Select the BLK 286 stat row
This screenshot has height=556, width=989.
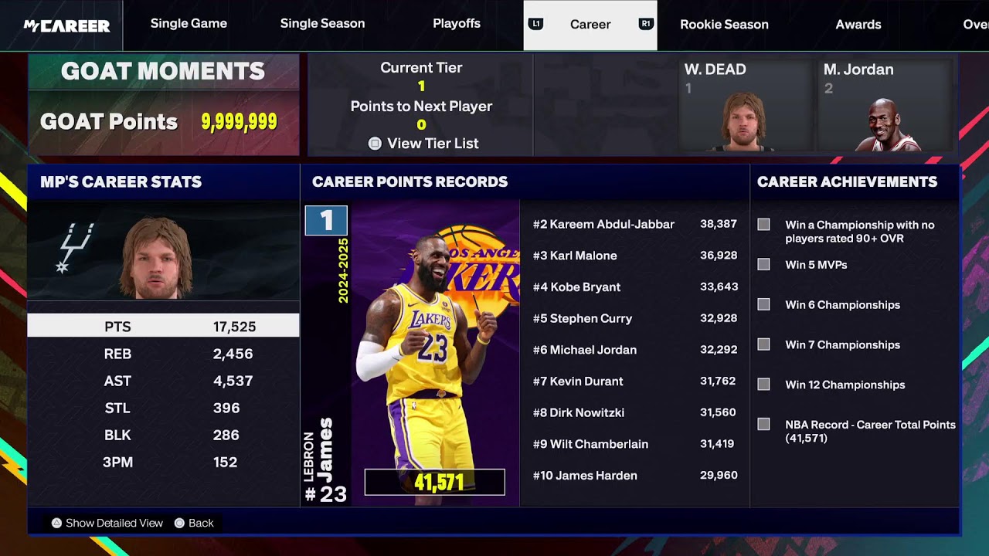click(x=163, y=435)
